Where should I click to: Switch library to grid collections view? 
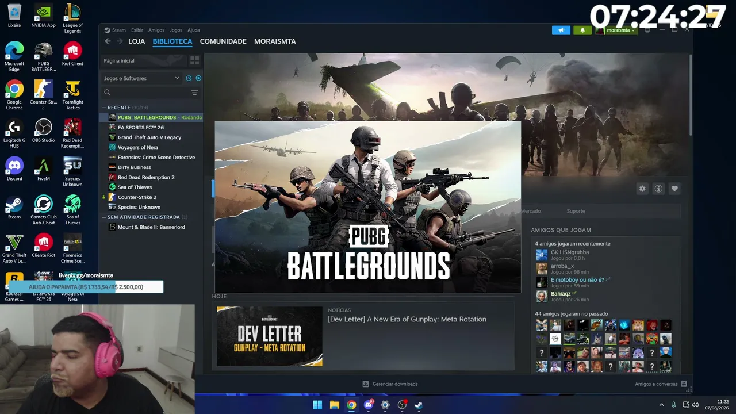point(194,60)
